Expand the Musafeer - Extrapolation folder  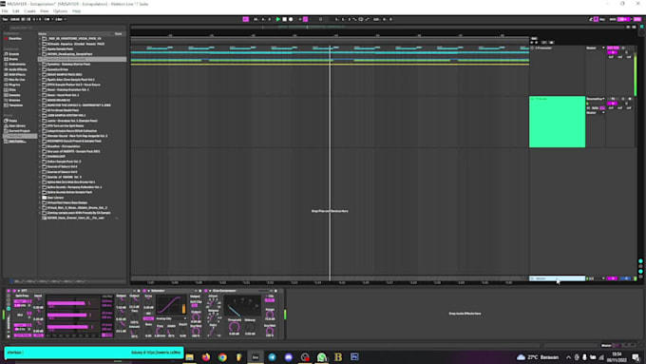[40, 146]
